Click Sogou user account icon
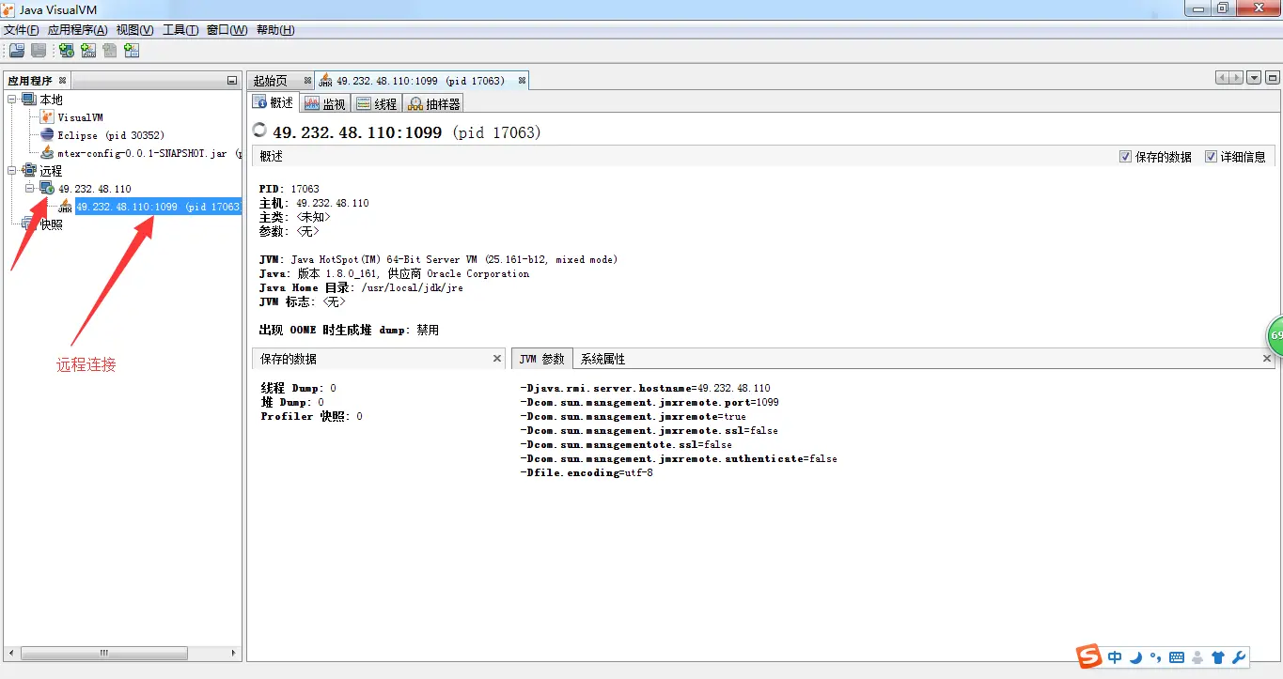The height and width of the screenshot is (679, 1283). [x=1197, y=656]
